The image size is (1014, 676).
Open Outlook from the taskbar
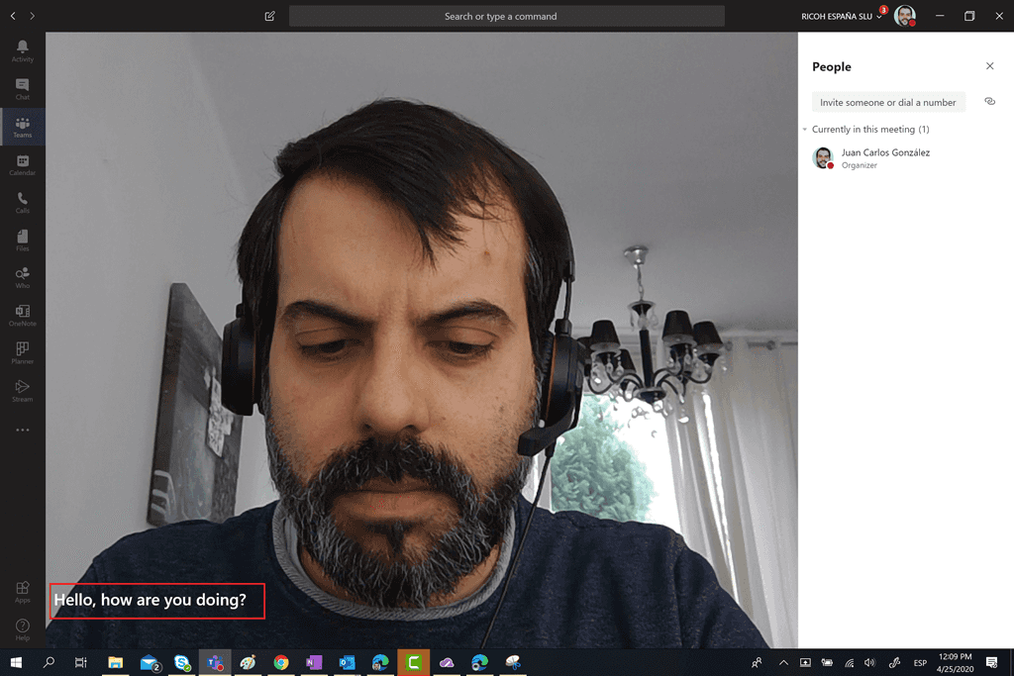point(347,662)
